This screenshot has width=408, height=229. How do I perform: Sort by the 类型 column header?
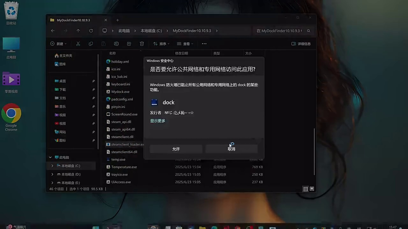pyautogui.click(x=217, y=53)
